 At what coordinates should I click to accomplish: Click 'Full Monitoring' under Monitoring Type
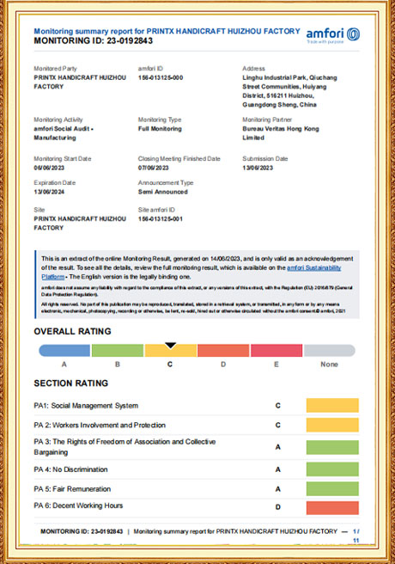(160, 129)
